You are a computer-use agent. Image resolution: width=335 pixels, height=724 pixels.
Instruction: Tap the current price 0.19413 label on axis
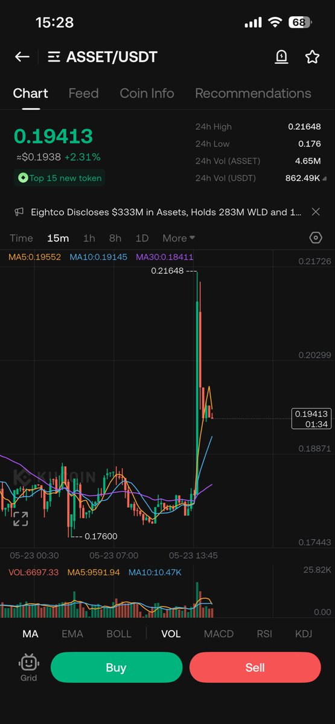click(x=311, y=419)
